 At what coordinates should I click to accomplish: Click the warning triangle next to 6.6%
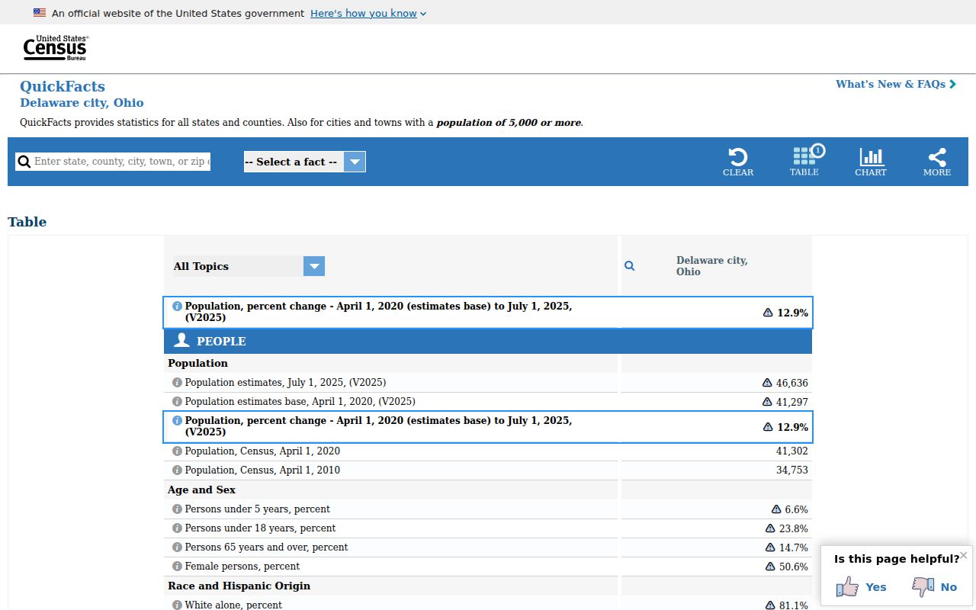[x=776, y=509]
